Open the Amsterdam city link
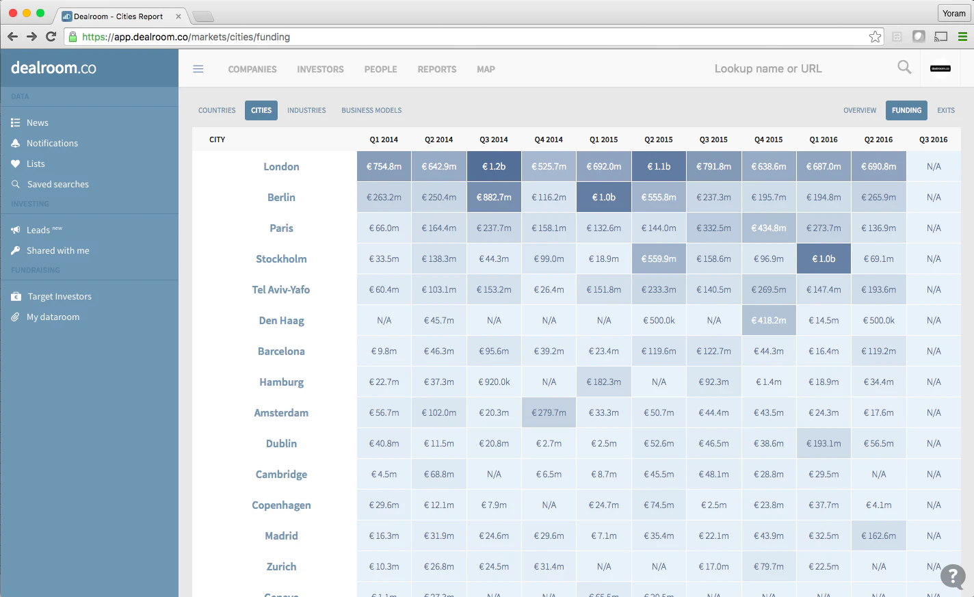Viewport: 974px width, 597px height. pos(281,413)
